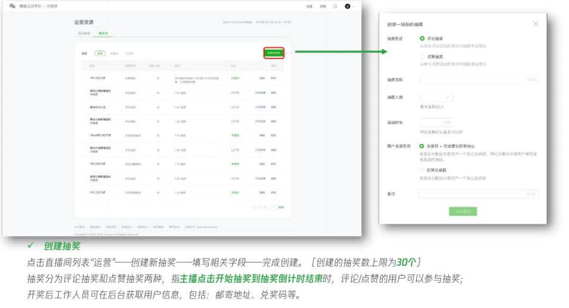This screenshot has height=308, width=569.
Task: Select the 全部 status filter
Action: coord(100,53)
